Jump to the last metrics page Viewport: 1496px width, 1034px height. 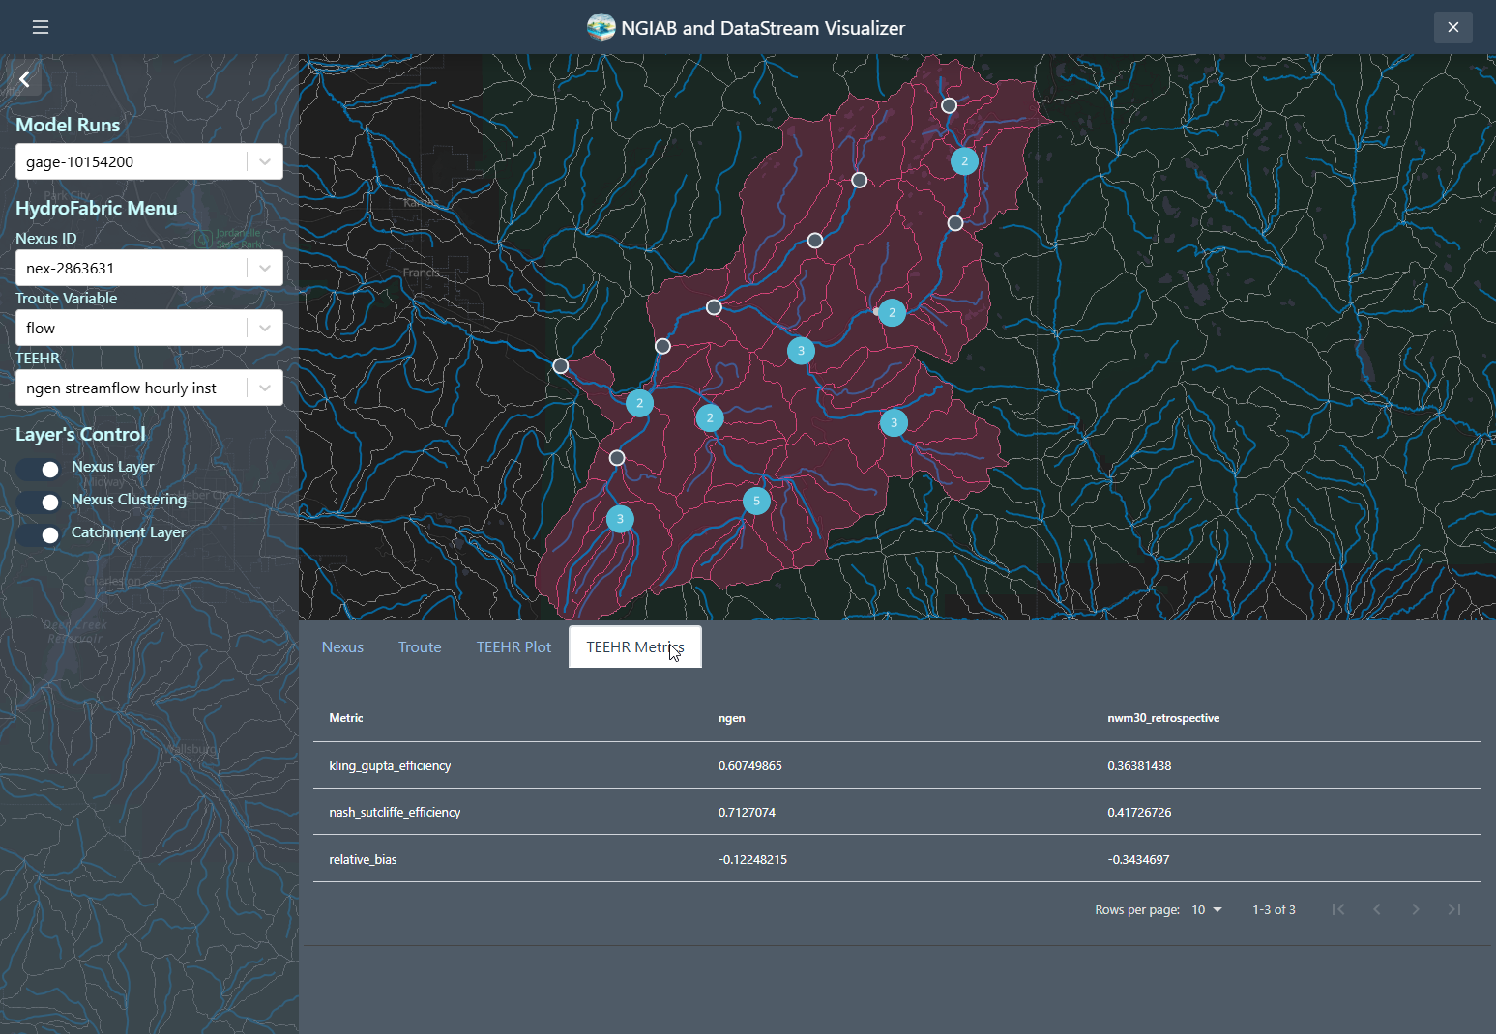click(1454, 909)
